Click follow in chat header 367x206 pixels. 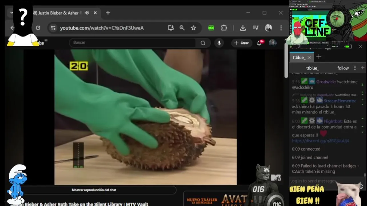coord(343,68)
